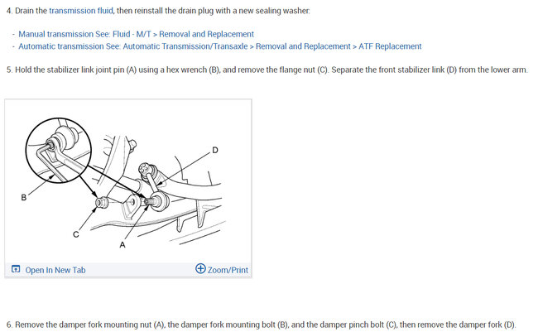538x332 pixels.
Task: Click the step 6 damper fork instruction
Action: [261, 325]
